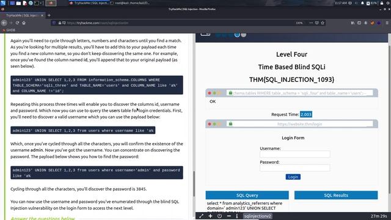Toggle the sidebar view icon

click(359, 23)
